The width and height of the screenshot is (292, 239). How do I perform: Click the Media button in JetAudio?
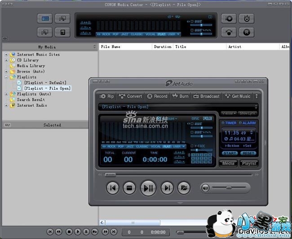228,163
